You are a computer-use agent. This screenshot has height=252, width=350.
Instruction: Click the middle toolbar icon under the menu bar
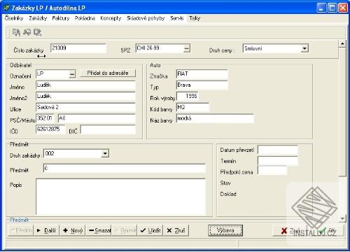(27, 32)
